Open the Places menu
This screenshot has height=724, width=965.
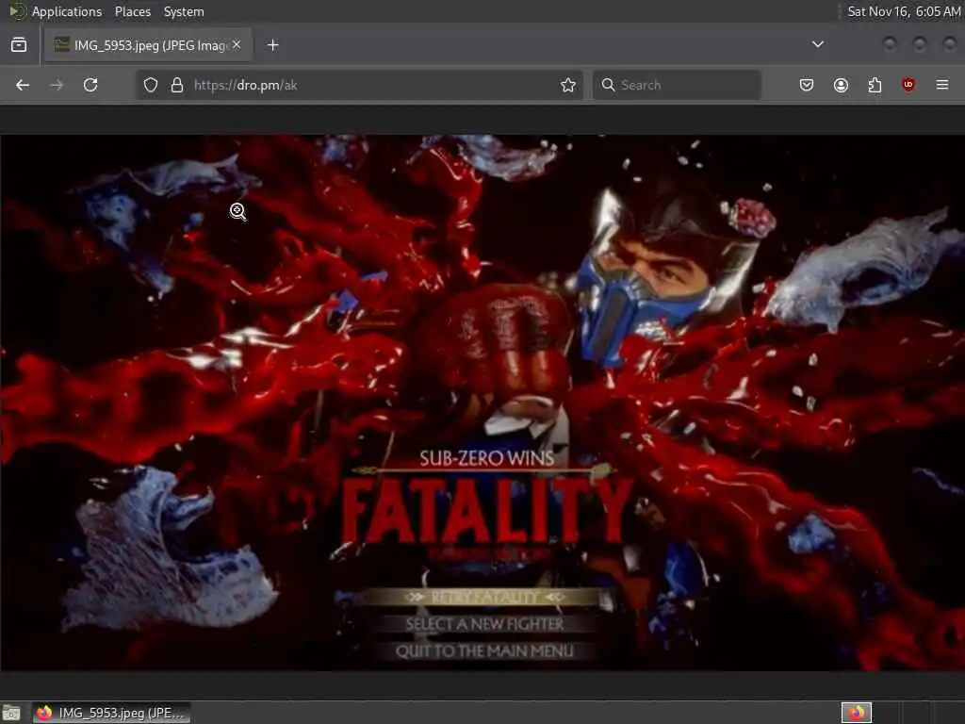(x=133, y=11)
